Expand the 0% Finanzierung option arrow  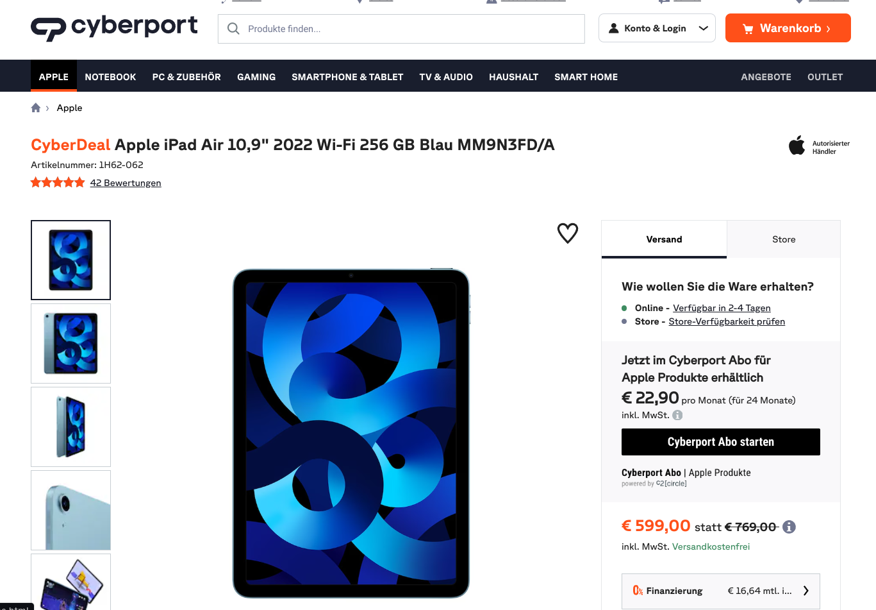pyautogui.click(x=806, y=591)
